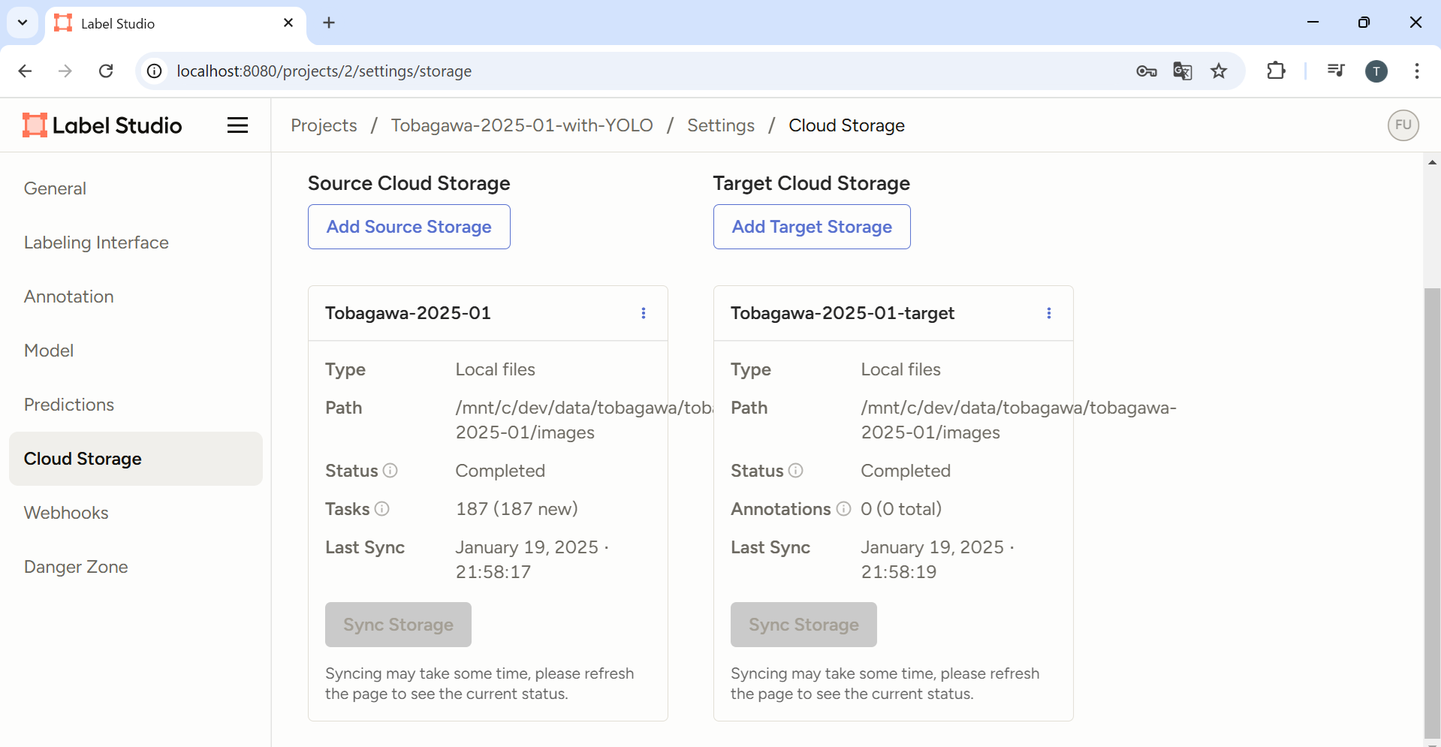Show info tooltip for target Status
1441x747 pixels.
pos(795,471)
